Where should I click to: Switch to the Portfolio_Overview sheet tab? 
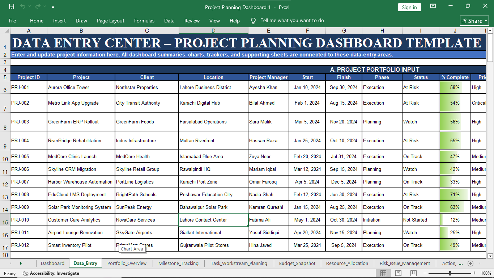coord(127,263)
